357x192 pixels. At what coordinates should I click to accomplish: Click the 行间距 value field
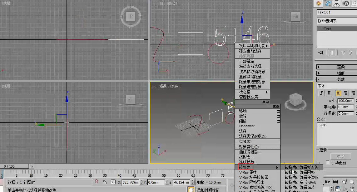[345, 113]
